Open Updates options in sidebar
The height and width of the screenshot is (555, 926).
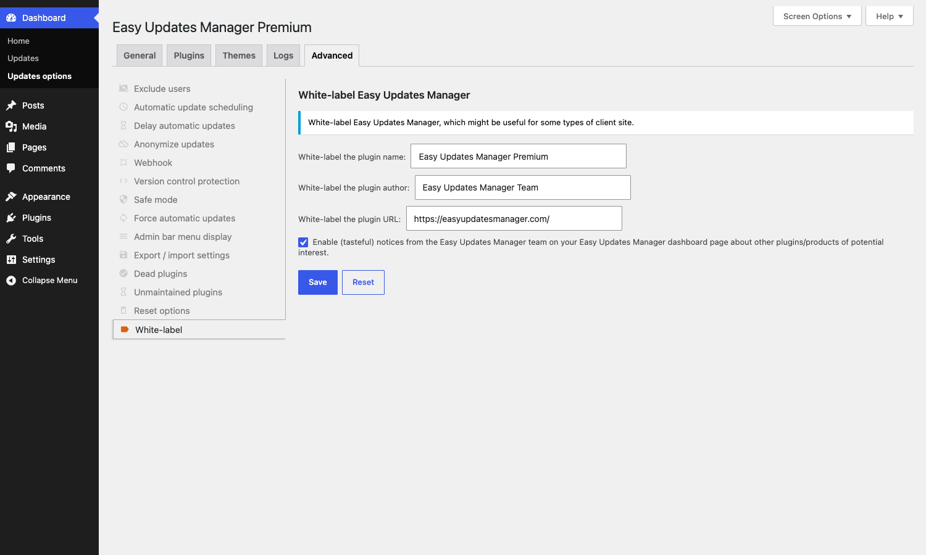click(x=40, y=76)
